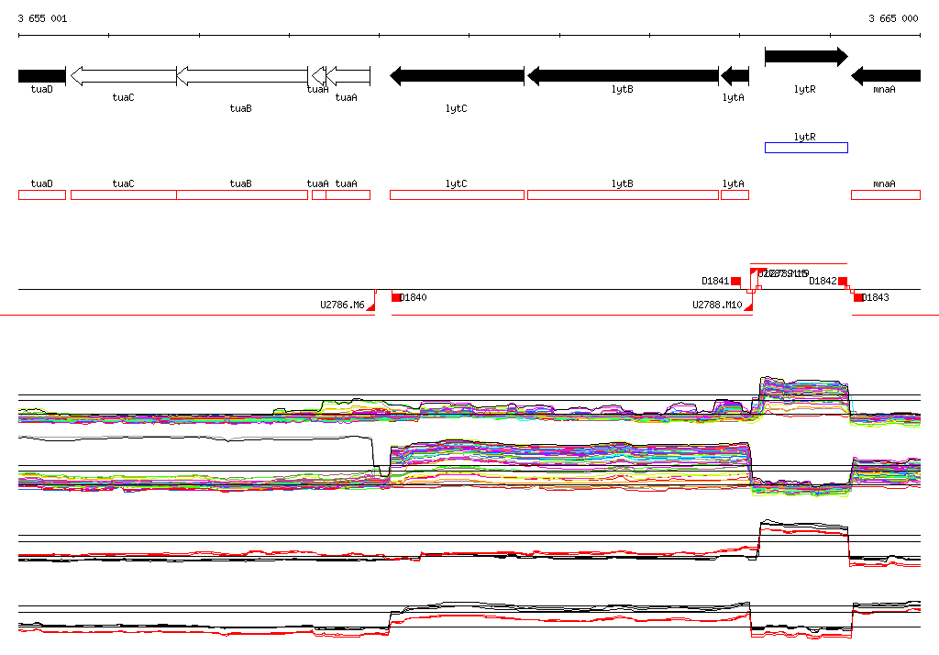The height and width of the screenshot is (655, 939).
Task: Click the tuaC label under white arrow
Action: click(x=124, y=97)
